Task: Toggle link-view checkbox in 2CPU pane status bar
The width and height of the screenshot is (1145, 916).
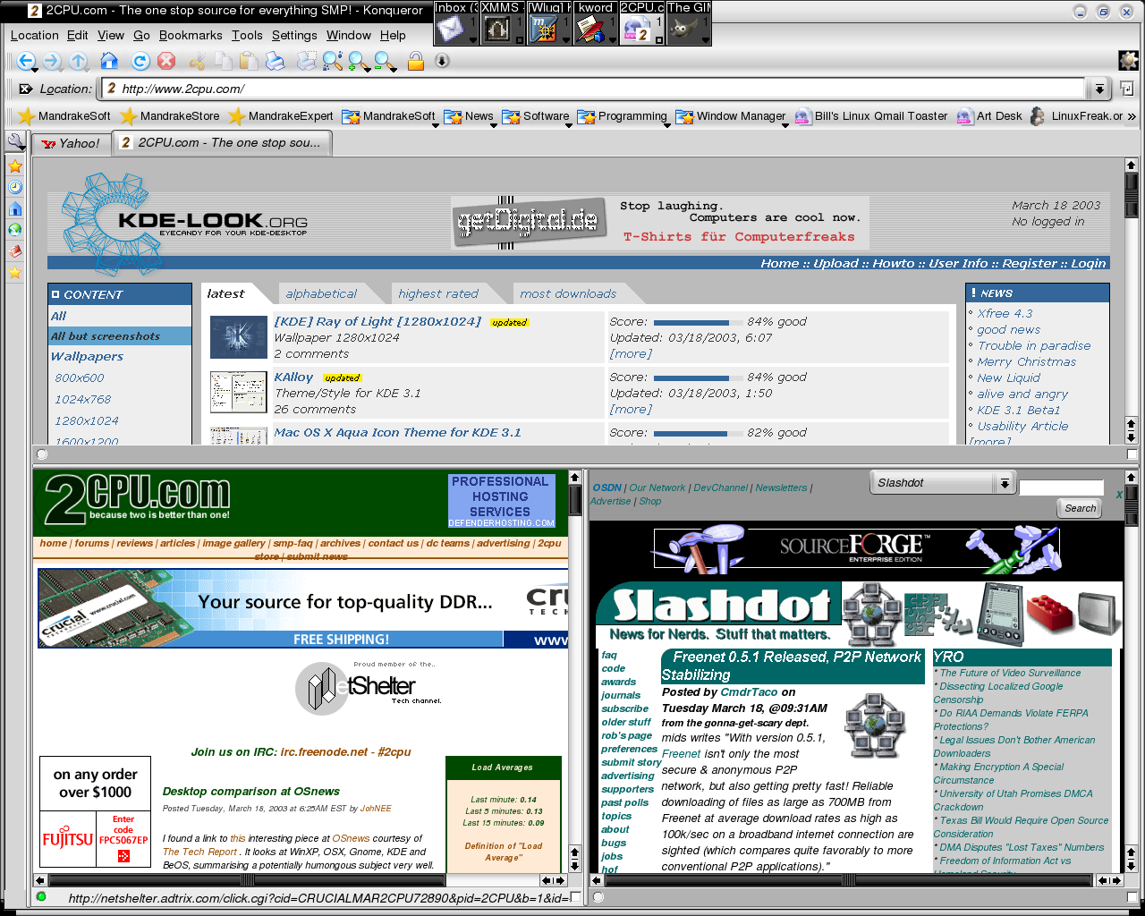Action: (x=575, y=897)
